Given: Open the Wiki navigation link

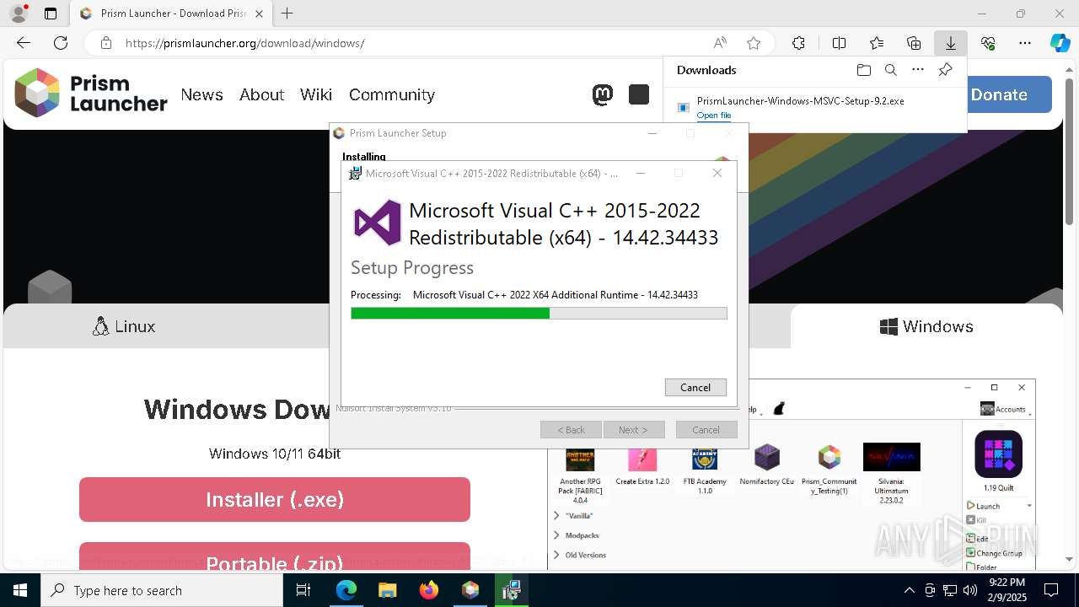Looking at the screenshot, I should pos(316,94).
